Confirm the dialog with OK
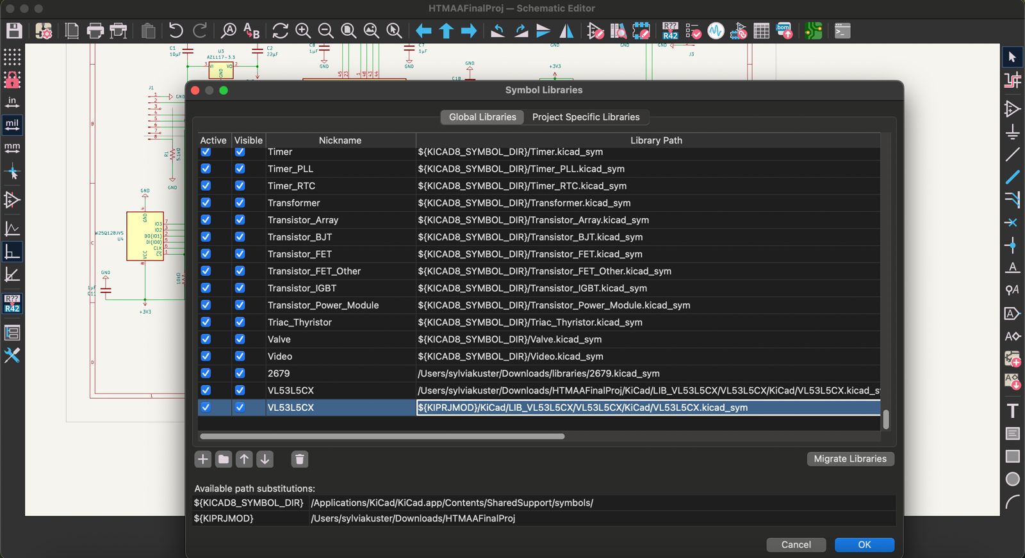 click(864, 545)
